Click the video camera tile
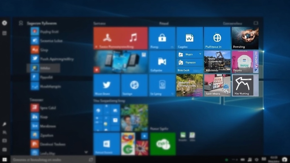The width and height of the screenshot is (290, 163). click(162, 62)
